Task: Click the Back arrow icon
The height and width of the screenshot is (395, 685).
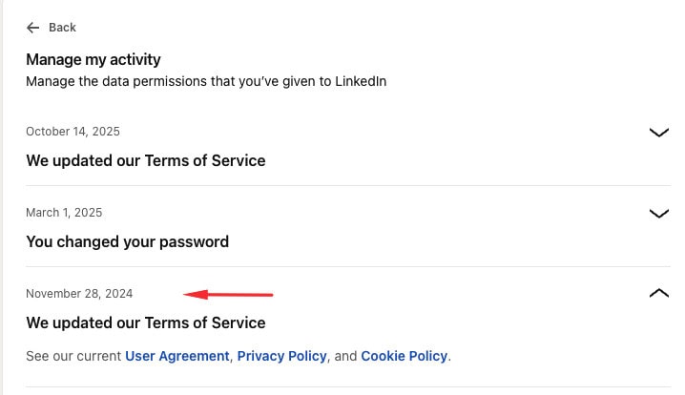Action: pos(33,28)
